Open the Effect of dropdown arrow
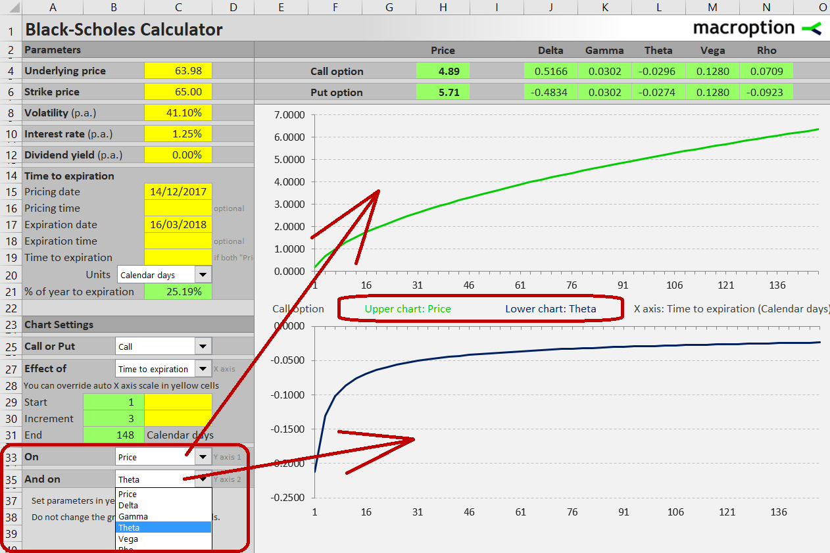This screenshot has height=553, width=830. click(x=203, y=369)
